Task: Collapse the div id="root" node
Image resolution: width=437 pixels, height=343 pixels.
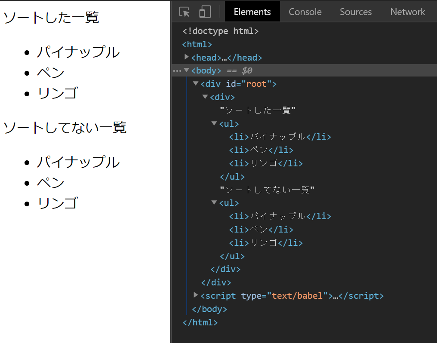Action: click(196, 83)
